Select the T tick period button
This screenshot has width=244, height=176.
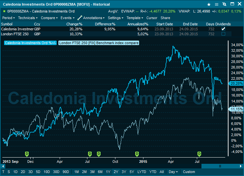pos(3,172)
